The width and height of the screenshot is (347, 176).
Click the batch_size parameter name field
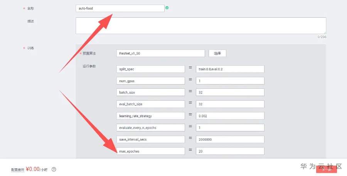tap(151, 92)
